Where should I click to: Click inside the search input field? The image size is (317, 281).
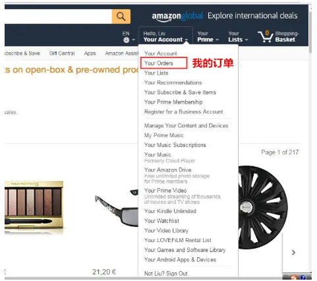tap(58, 16)
